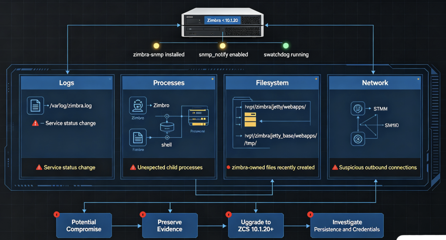
Task: Click the Logs footer warning triangle icon
Action: coord(39,167)
